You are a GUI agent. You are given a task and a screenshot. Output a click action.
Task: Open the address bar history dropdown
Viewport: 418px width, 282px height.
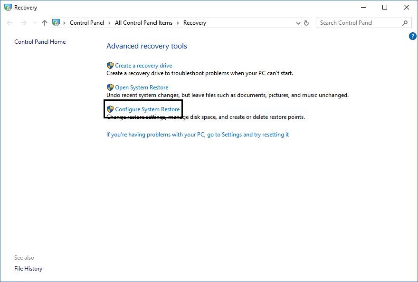[x=298, y=22]
